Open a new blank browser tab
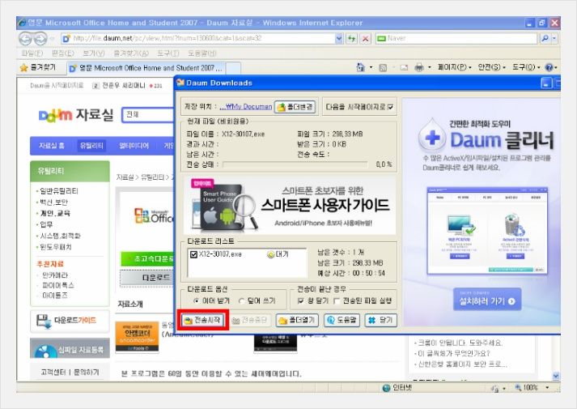This screenshot has width=577, height=409. (233, 68)
